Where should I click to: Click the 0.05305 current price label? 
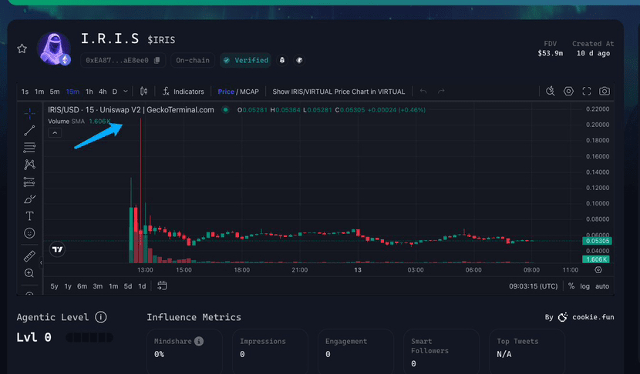(597, 241)
